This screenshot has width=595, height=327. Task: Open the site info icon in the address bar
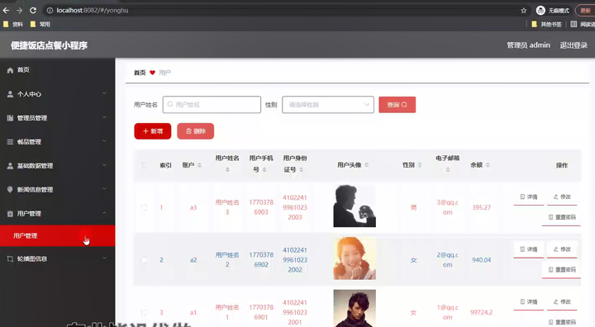click(x=50, y=11)
